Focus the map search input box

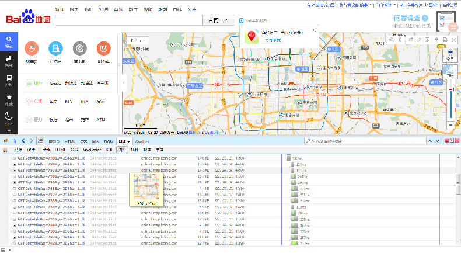click(x=129, y=20)
